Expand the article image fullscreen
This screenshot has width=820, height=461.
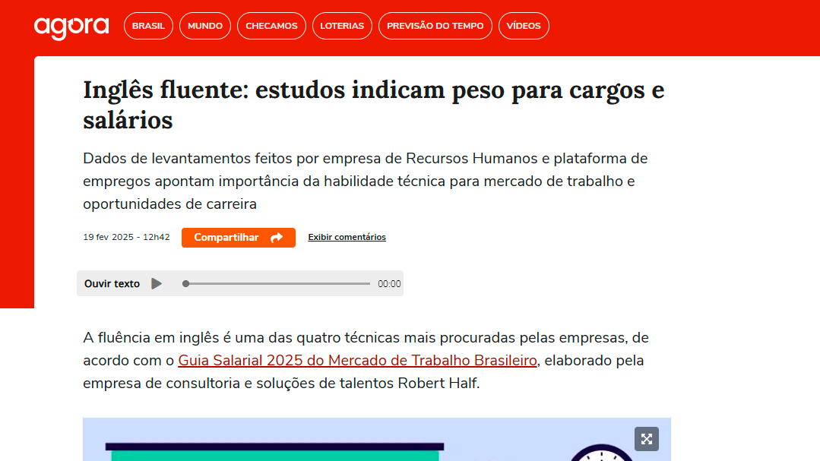[x=647, y=439]
